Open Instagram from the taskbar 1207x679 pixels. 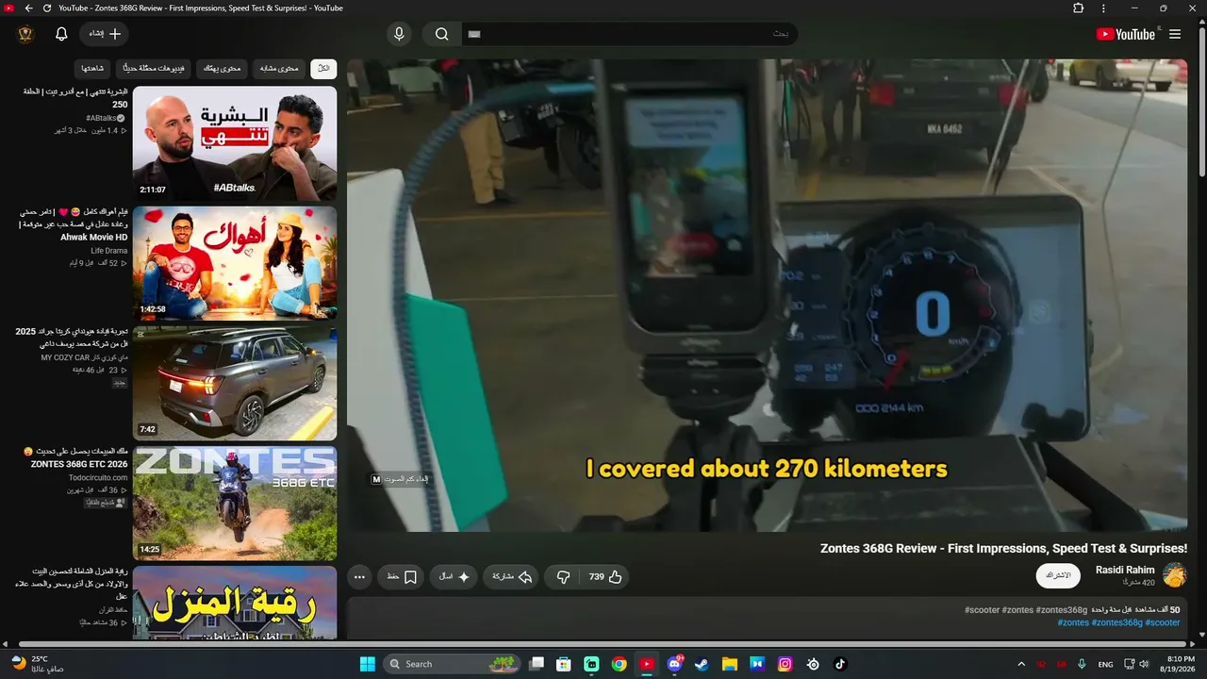pyautogui.click(x=785, y=664)
